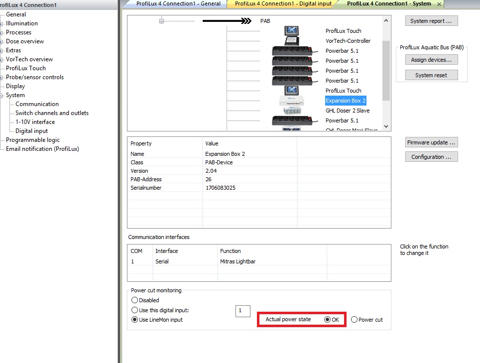
Task: Collapse the PAB tree node
Action: pos(161,21)
